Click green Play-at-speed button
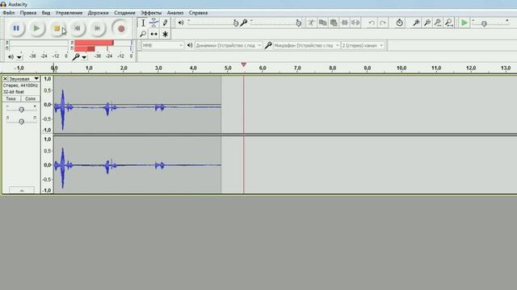The image size is (517, 290). (464, 23)
